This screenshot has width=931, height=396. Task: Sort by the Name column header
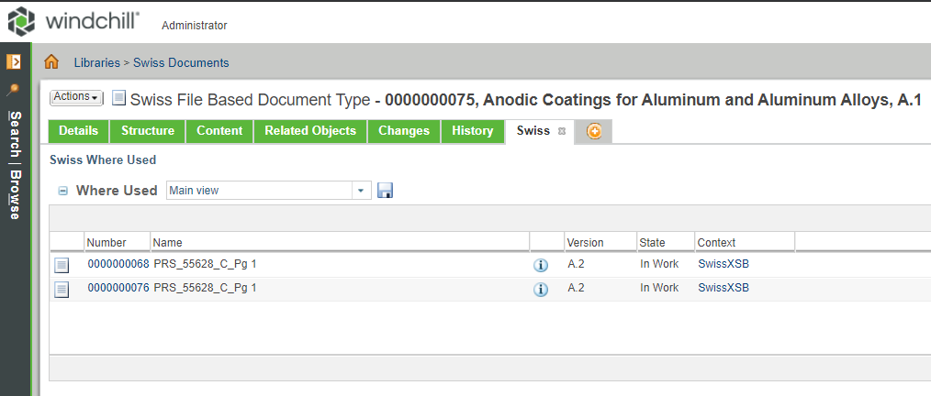tap(340, 243)
